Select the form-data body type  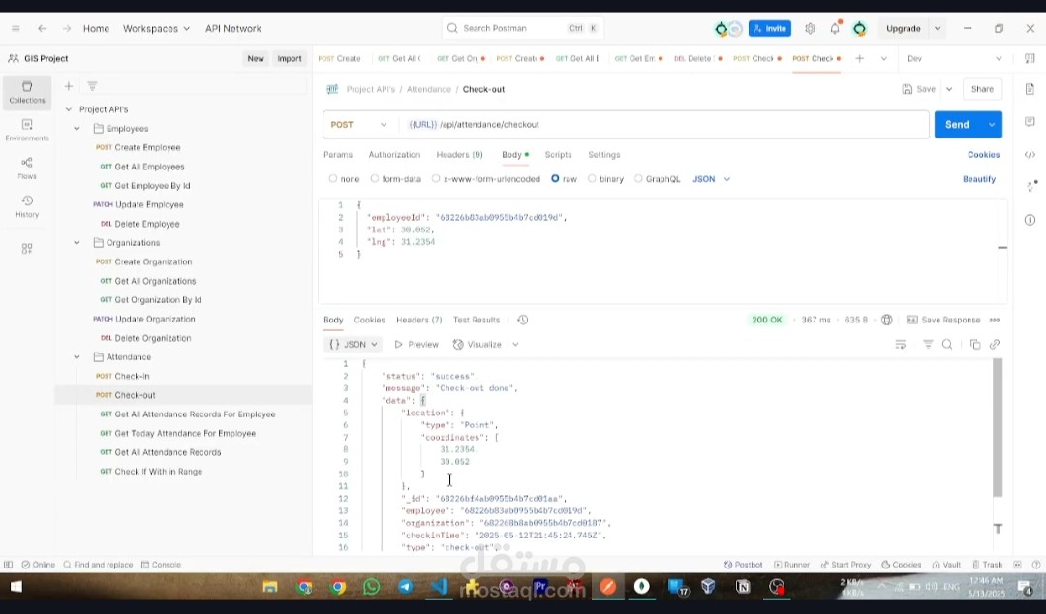374,179
